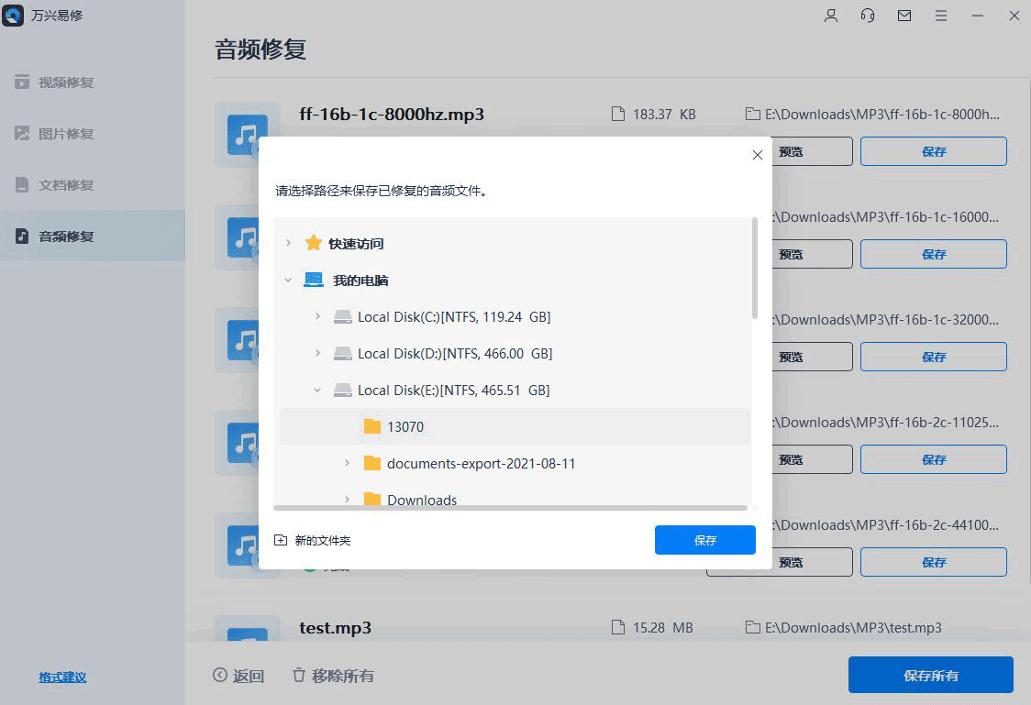Viewport: 1031px width, 705px height.
Task: Open the 格式建议 link
Action: point(61,677)
